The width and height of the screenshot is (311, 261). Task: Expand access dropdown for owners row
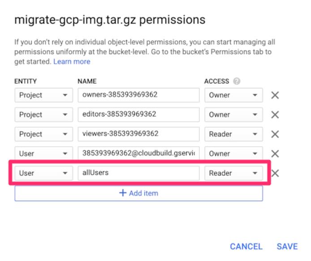click(233, 95)
